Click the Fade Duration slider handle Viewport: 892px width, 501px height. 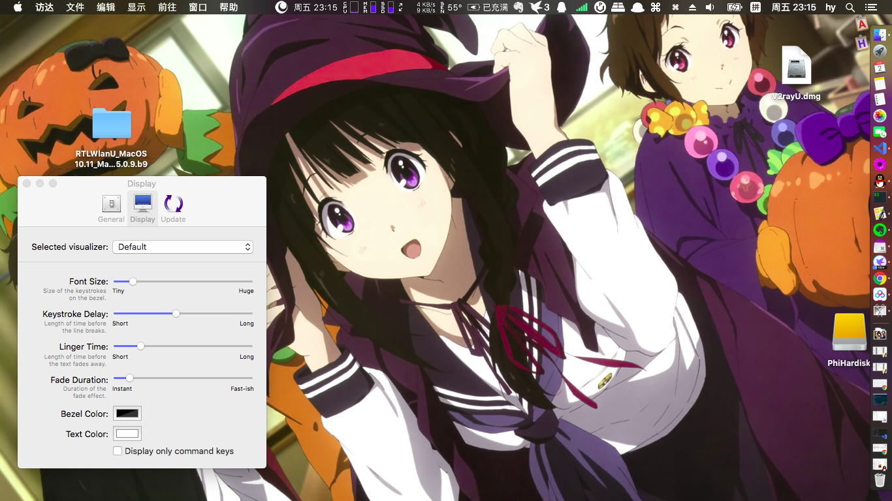tap(129, 378)
